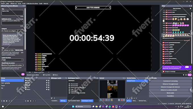Image resolution: width=193 pixels, height=109 pixels.
Task: Click Ajouter un tag button
Action: [x=19, y=50]
